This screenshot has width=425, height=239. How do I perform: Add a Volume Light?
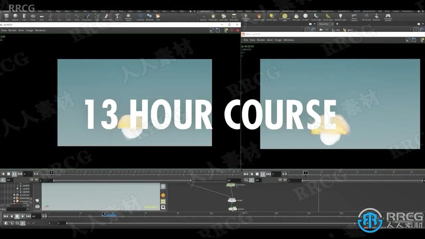click(x=259, y=17)
